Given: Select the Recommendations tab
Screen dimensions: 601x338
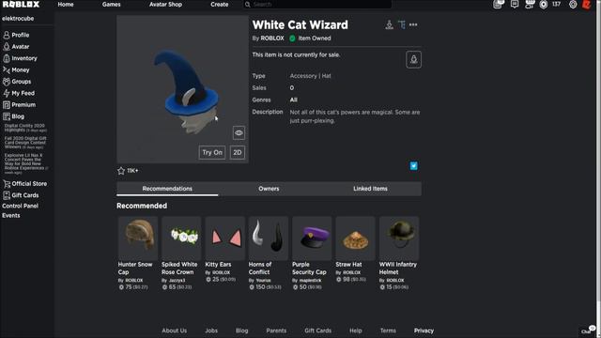Looking at the screenshot, I should 167,189.
